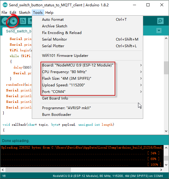The image size is (169, 179).
Task: Close the Arduino IDE window
Action: [162, 5]
